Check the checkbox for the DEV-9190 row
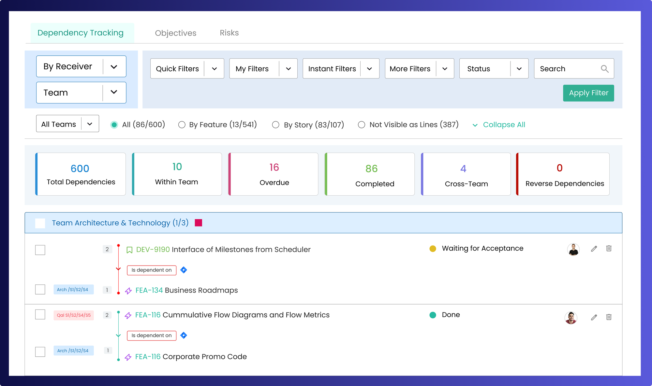Image resolution: width=652 pixels, height=386 pixels. 40,250
